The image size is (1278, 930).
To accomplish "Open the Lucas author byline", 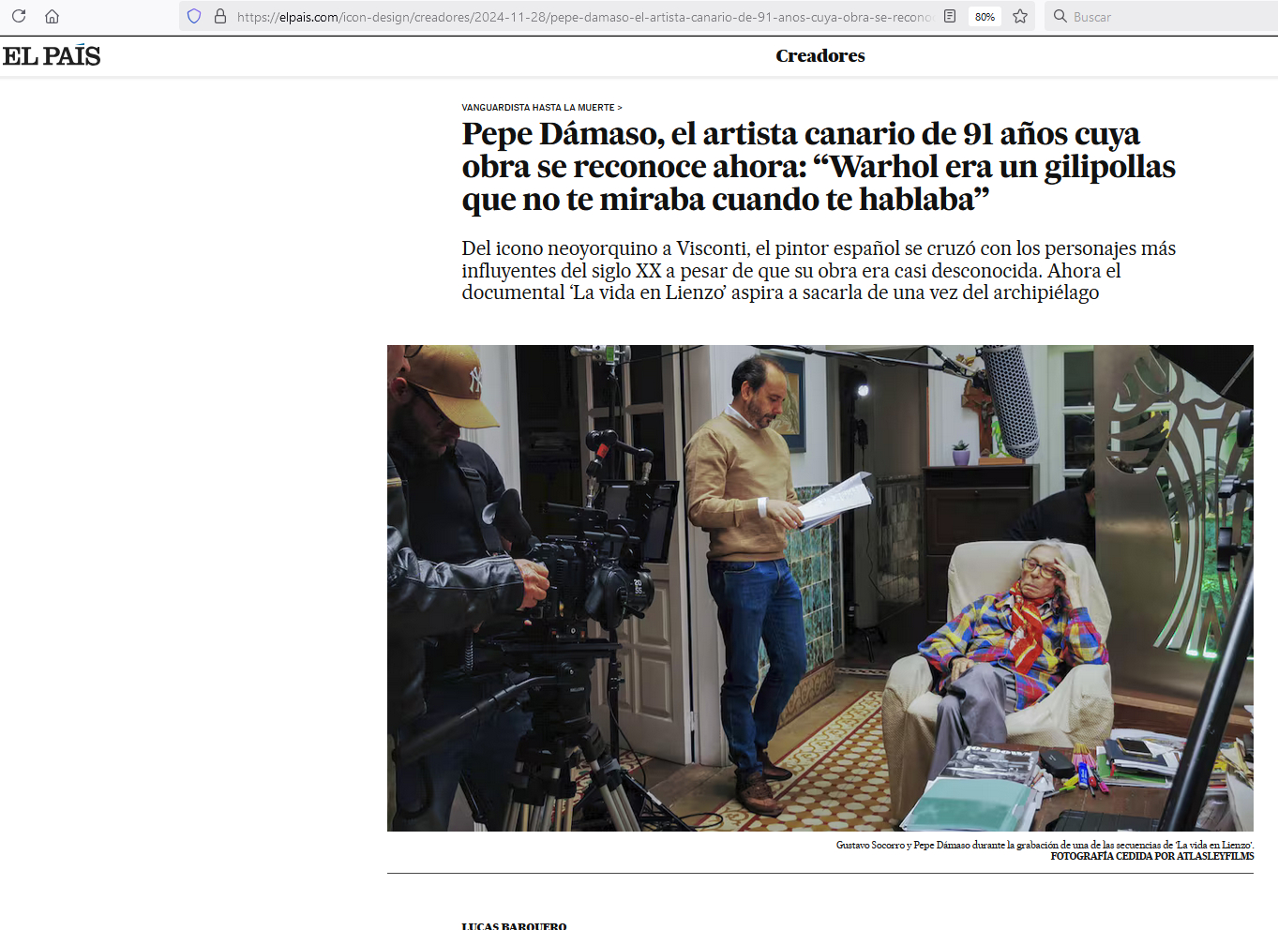I will coord(514,926).
